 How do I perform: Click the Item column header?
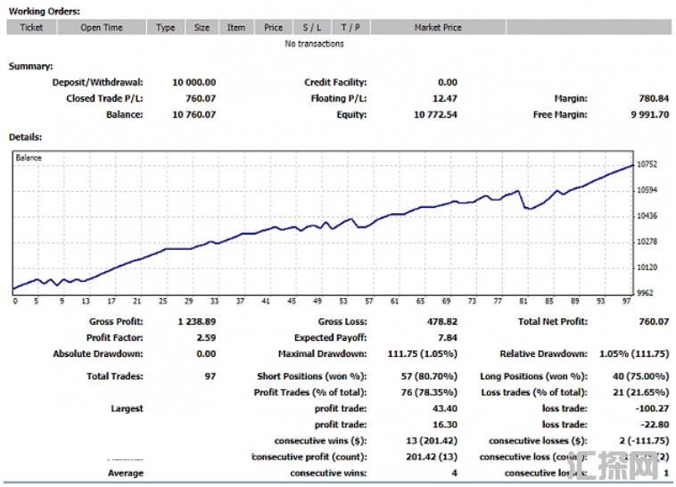click(x=235, y=28)
